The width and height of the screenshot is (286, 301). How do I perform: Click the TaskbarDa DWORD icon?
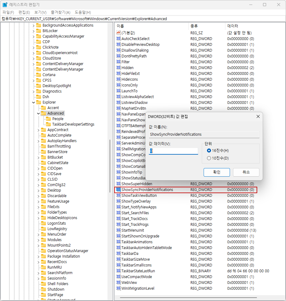(x=119, y=253)
